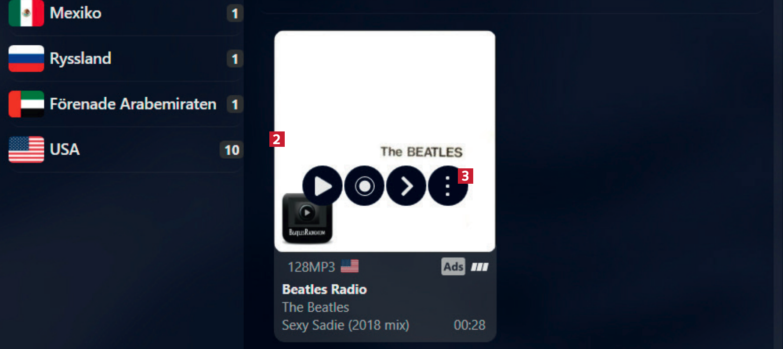The image size is (783, 349).
Task: Click the USA flag icon in sidebar
Action: point(26,149)
